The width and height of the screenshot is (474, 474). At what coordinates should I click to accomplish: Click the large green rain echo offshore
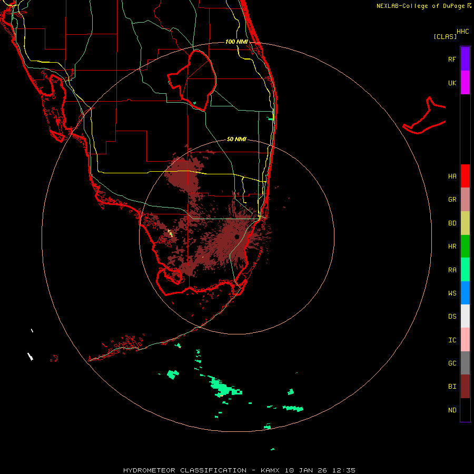coord(223,387)
